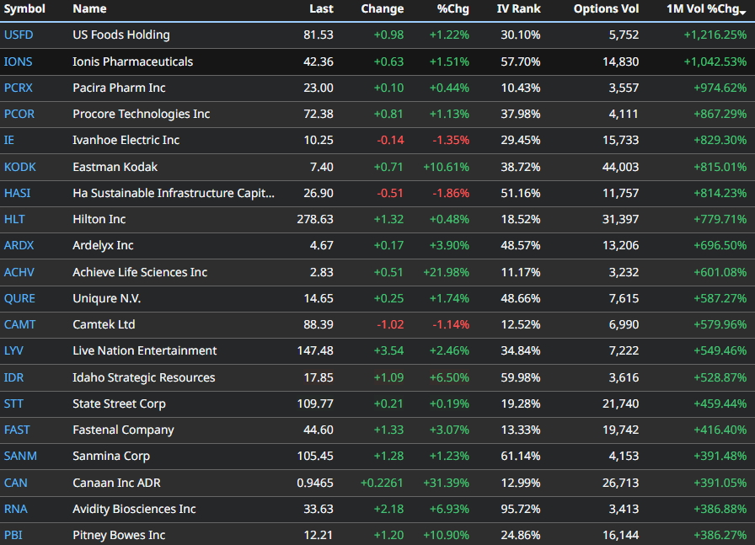
Task: Open the PCOR symbol link
Action: (19, 114)
